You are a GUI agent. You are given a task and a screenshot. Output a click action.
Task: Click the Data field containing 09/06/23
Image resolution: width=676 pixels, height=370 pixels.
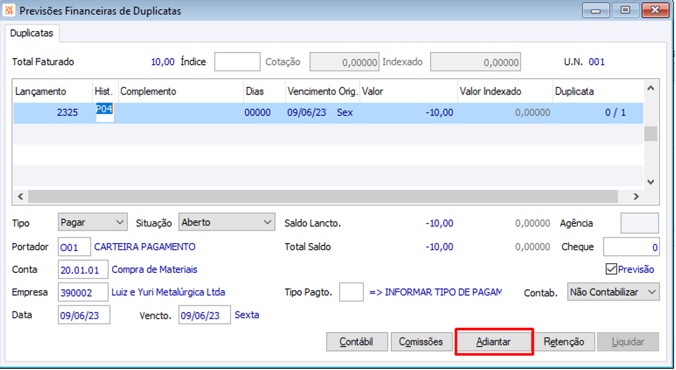coord(84,315)
